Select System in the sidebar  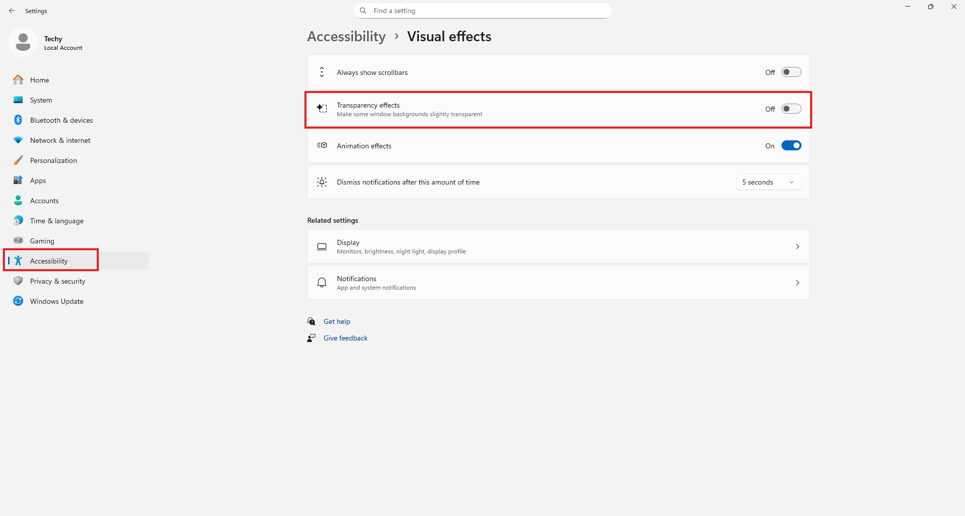click(x=41, y=100)
